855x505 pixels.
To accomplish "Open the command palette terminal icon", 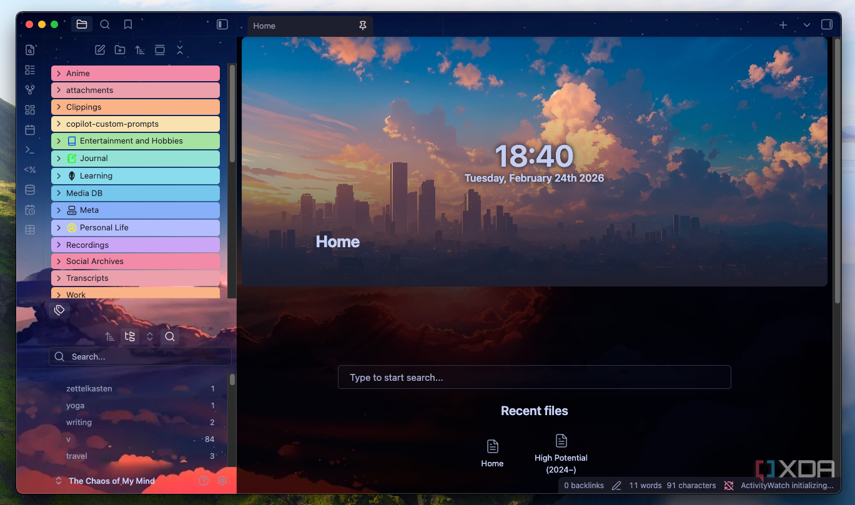I will [30, 150].
